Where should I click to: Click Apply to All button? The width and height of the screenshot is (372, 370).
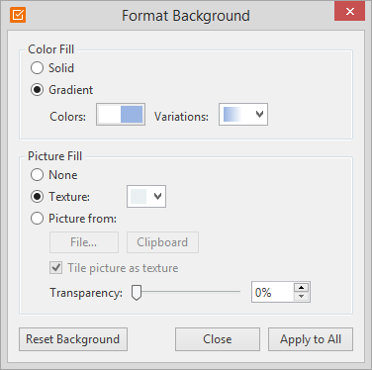click(311, 339)
